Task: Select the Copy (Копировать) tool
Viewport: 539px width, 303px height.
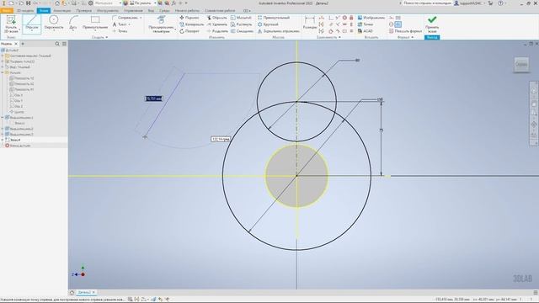Action: click(x=191, y=24)
